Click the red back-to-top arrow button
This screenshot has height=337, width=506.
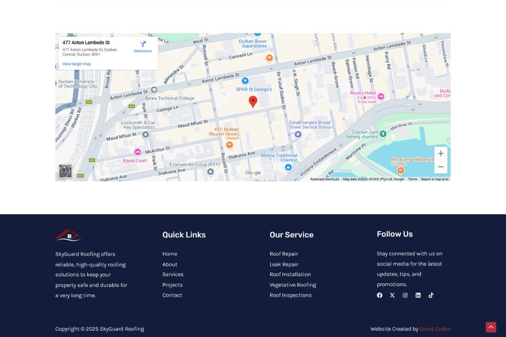pyautogui.click(x=491, y=327)
